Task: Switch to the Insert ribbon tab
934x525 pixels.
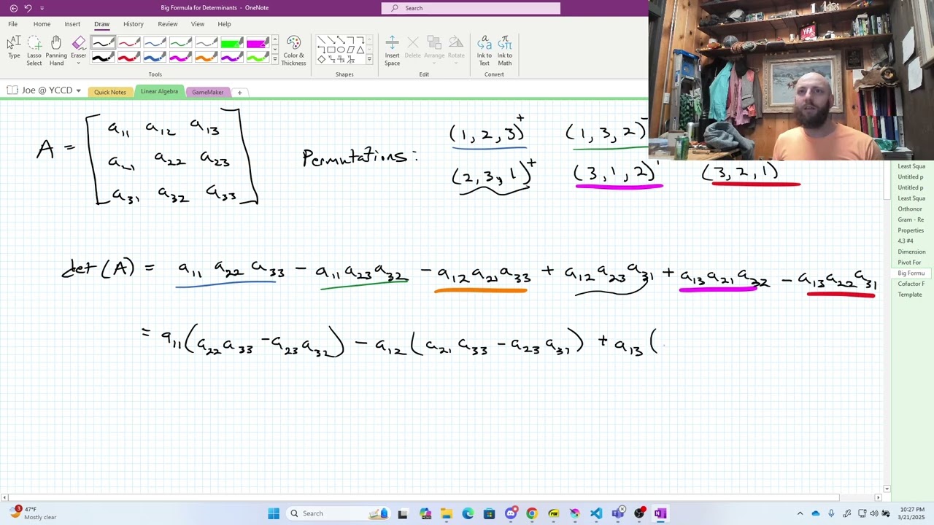Action: click(72, 24)
